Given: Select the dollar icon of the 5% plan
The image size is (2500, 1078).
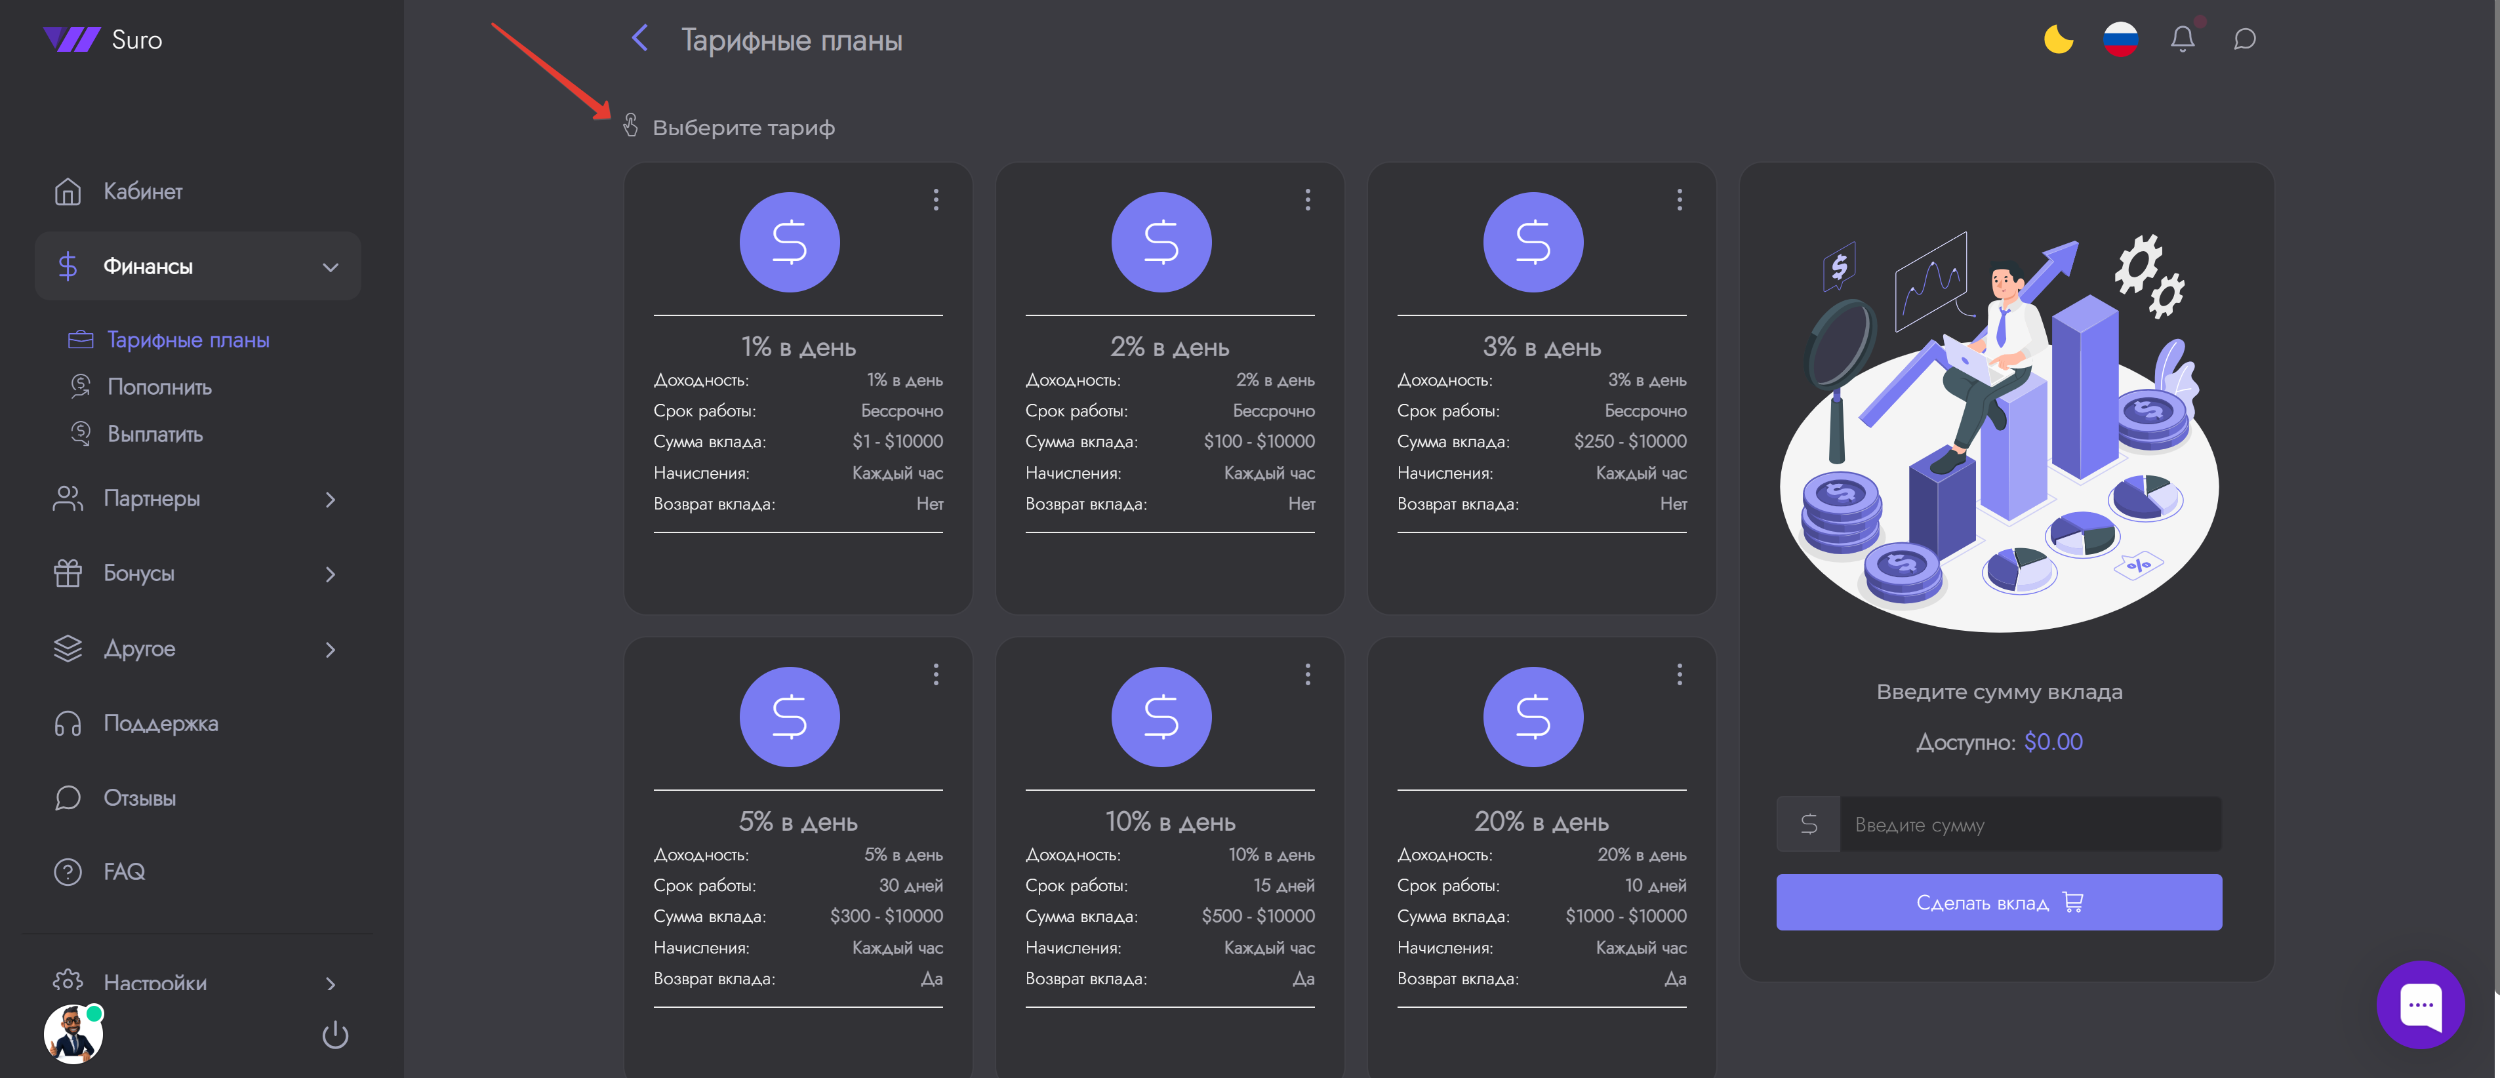Looking at the screenshot, I should click(x=789, y=716).
